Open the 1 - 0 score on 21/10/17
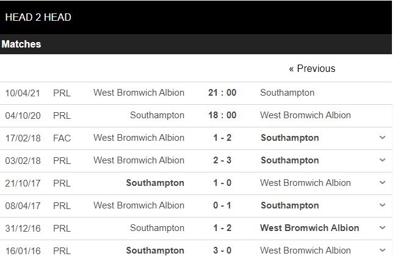 [222, 183]
